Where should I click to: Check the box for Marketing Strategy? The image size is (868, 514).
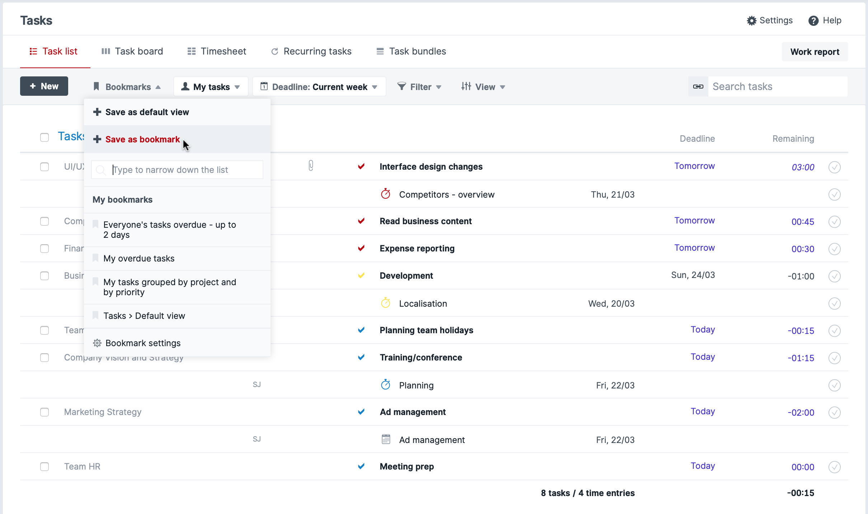44,412
